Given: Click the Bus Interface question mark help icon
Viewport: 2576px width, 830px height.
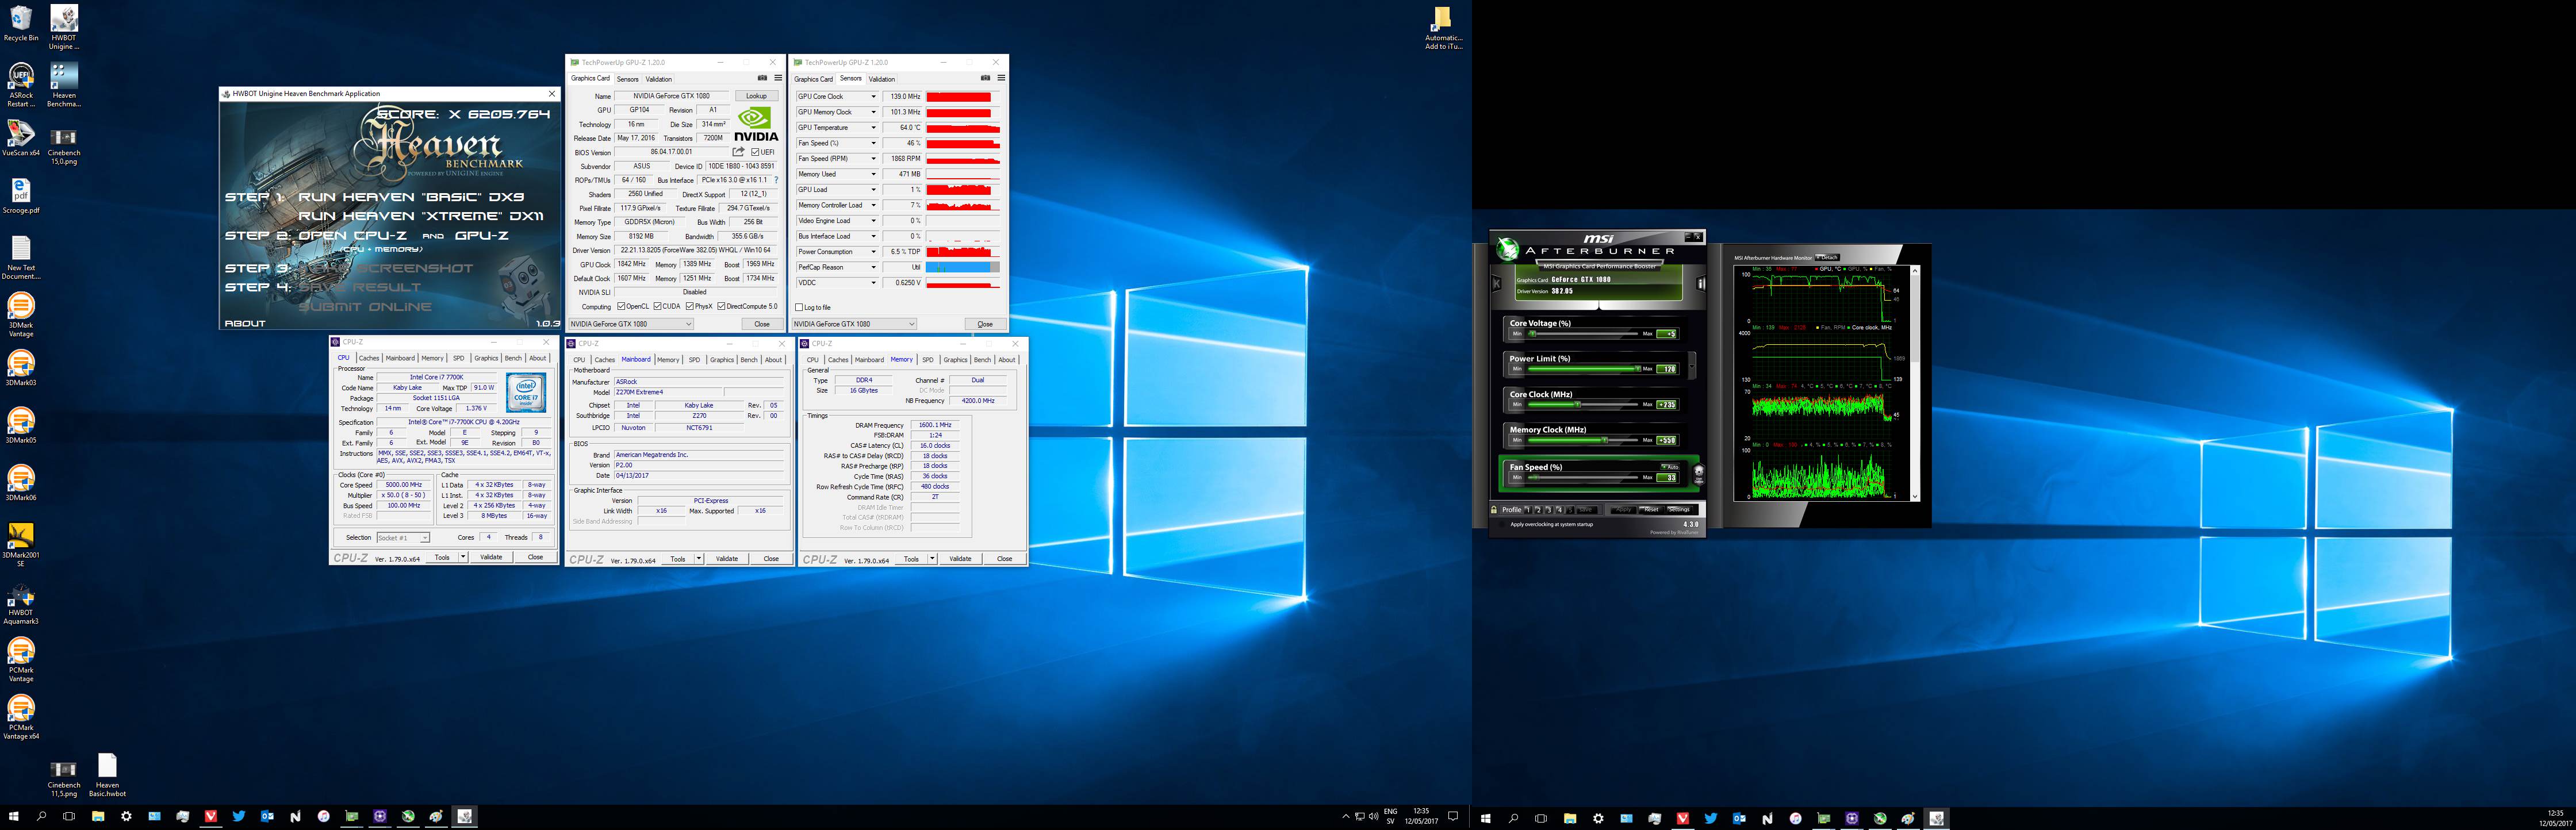Looking at the screenshot, I should coord(776,180).
